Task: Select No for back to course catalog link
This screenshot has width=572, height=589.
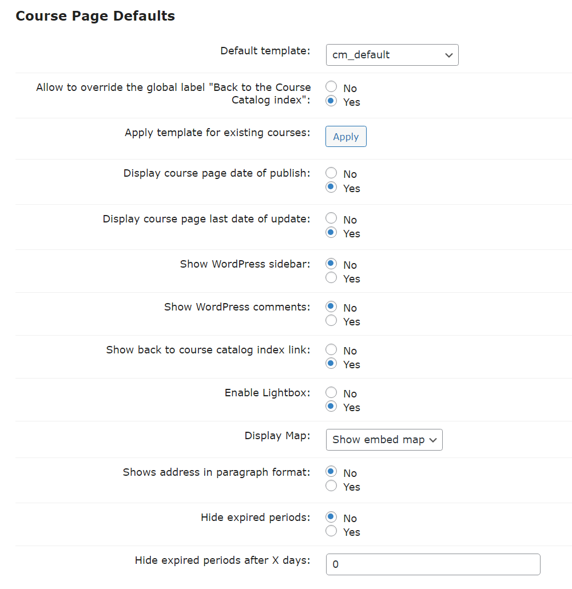Action: (331, 350)
